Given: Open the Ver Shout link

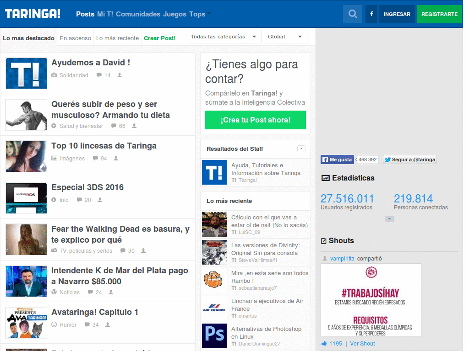Looking at the screenshot, I should [362, 344].
